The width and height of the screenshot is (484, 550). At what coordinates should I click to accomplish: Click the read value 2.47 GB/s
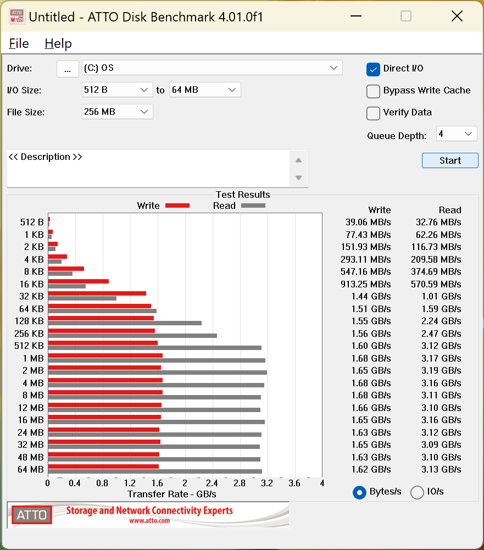pos(441,334)
